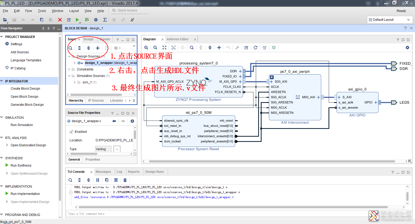This screenshot has height=224, width=415.
Task: Expand all items in Sources panel
Action: (89, 48)
